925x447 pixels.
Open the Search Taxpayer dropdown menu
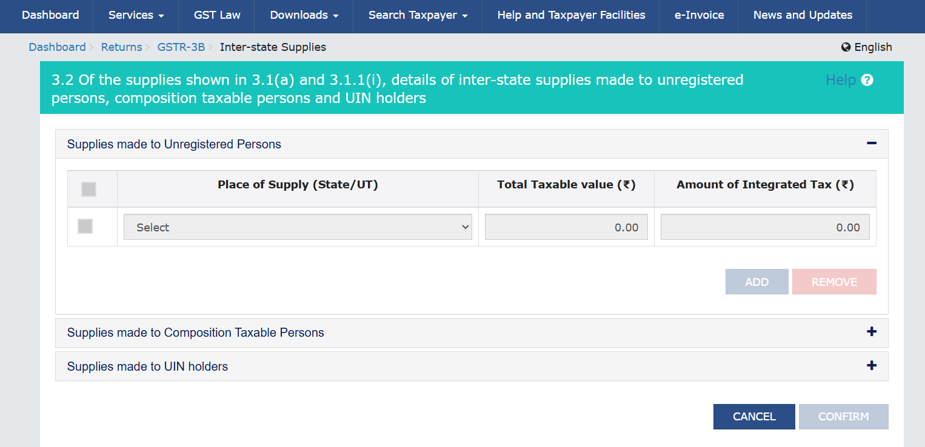[418, 16]
